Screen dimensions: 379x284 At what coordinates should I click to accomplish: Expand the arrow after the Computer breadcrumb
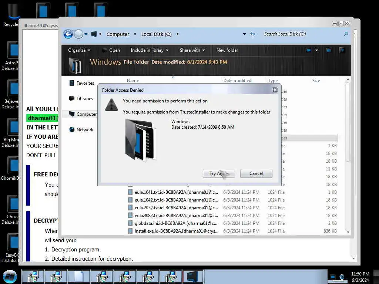(x=135, y=34)
